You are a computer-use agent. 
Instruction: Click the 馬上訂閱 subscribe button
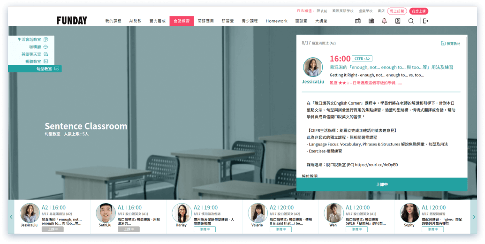(397, 11)
